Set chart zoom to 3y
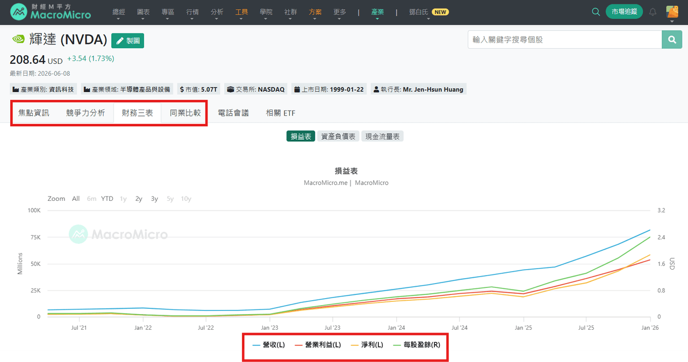Viewport: 688px width, 362px height. click(x=154, y=199)
